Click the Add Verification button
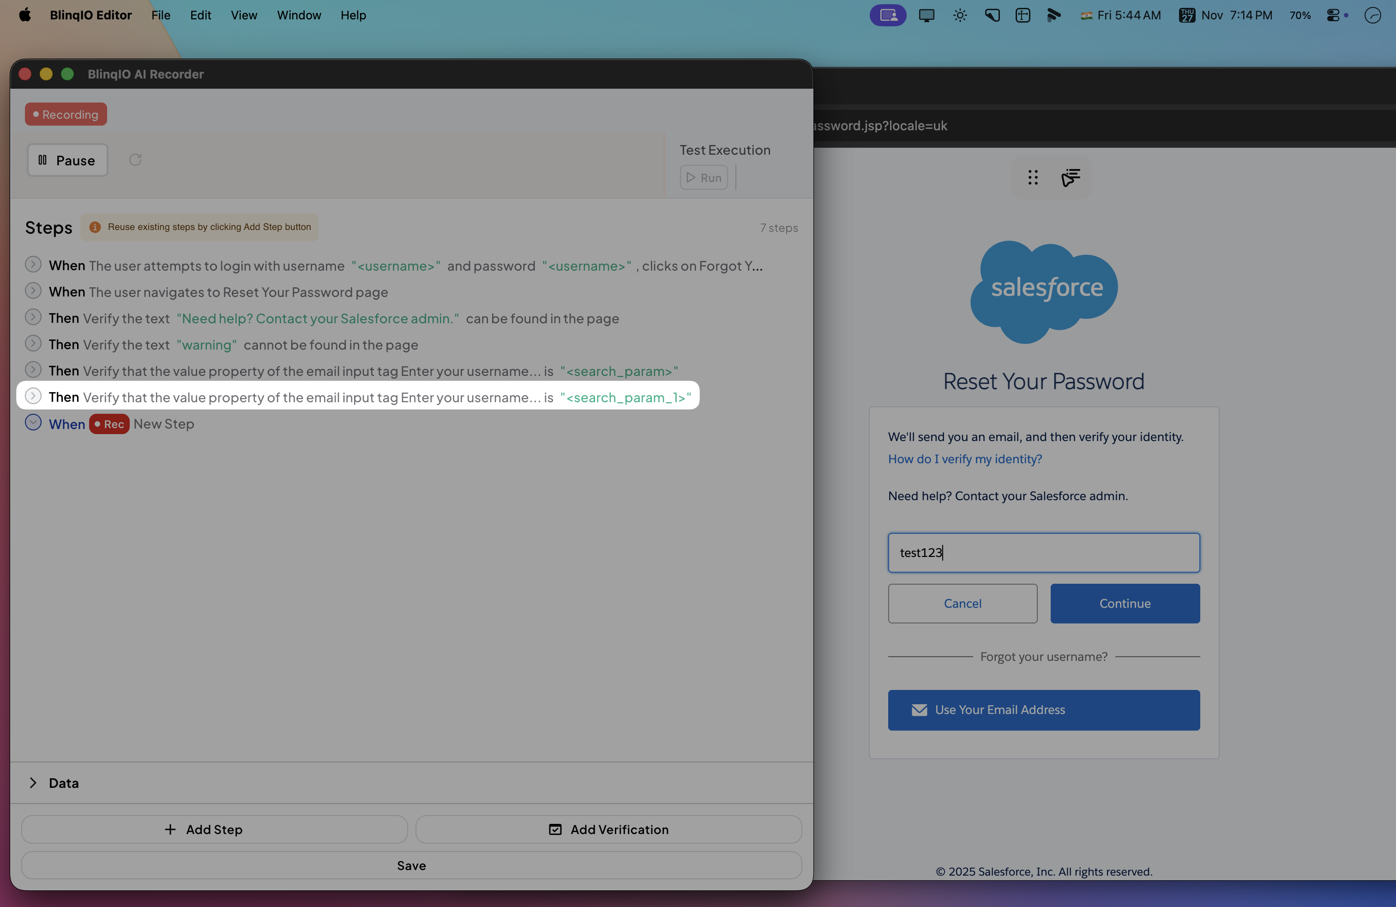The width and height of the screenshot is (1396, 907). [608, 829]
